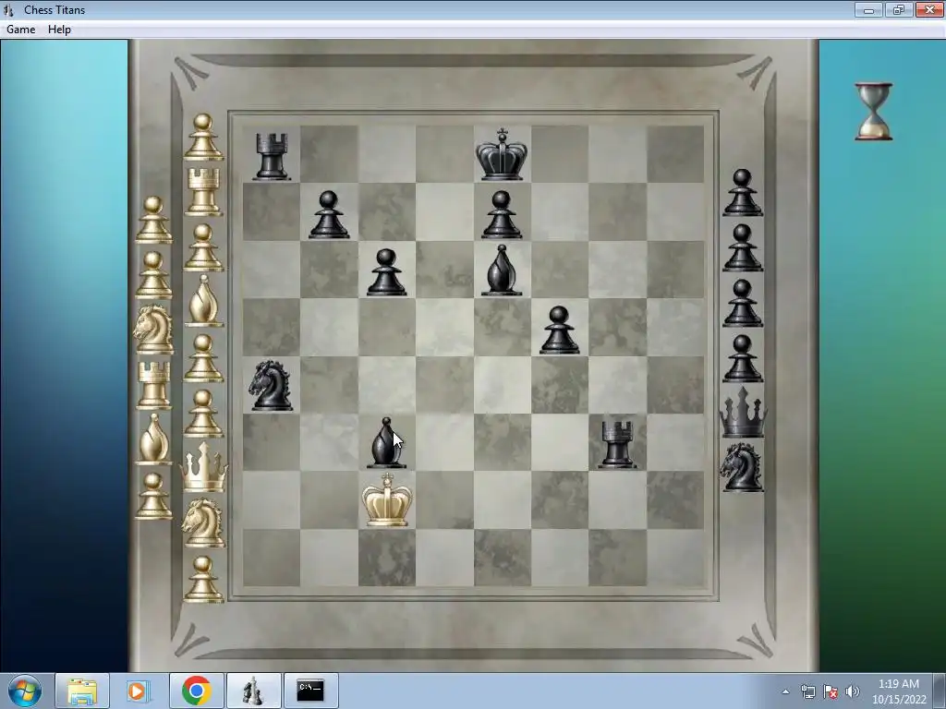Viewport: 946px width, 709px height.
Task: Click the network status tray icon
Action: click(x=807, y=691)
